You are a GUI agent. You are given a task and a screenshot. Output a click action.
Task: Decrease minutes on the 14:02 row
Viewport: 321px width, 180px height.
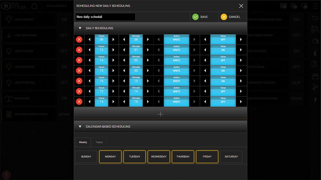point(124,60)
